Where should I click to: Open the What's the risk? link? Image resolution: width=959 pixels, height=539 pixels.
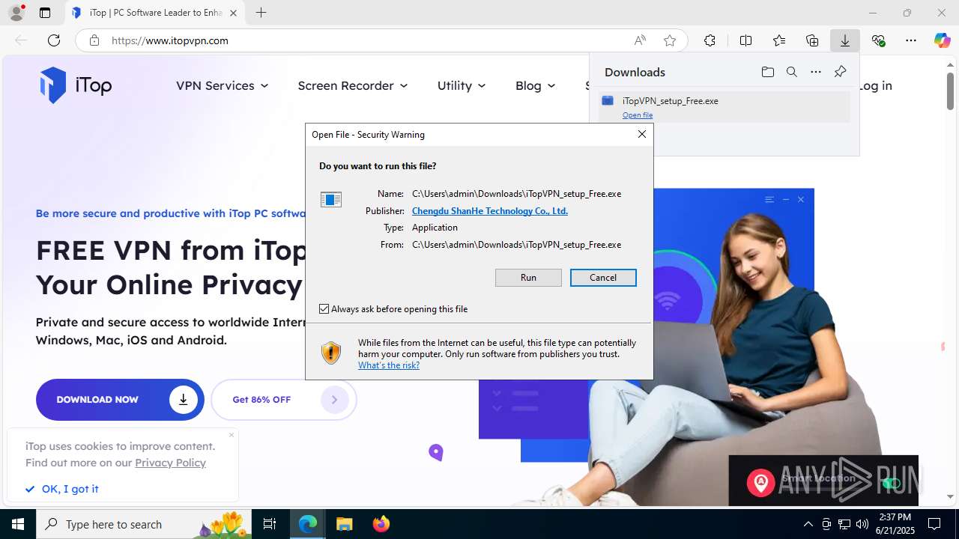[389, 365]
